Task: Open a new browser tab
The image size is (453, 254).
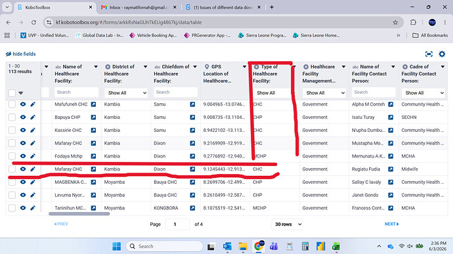Action: (x=272, y=7)
